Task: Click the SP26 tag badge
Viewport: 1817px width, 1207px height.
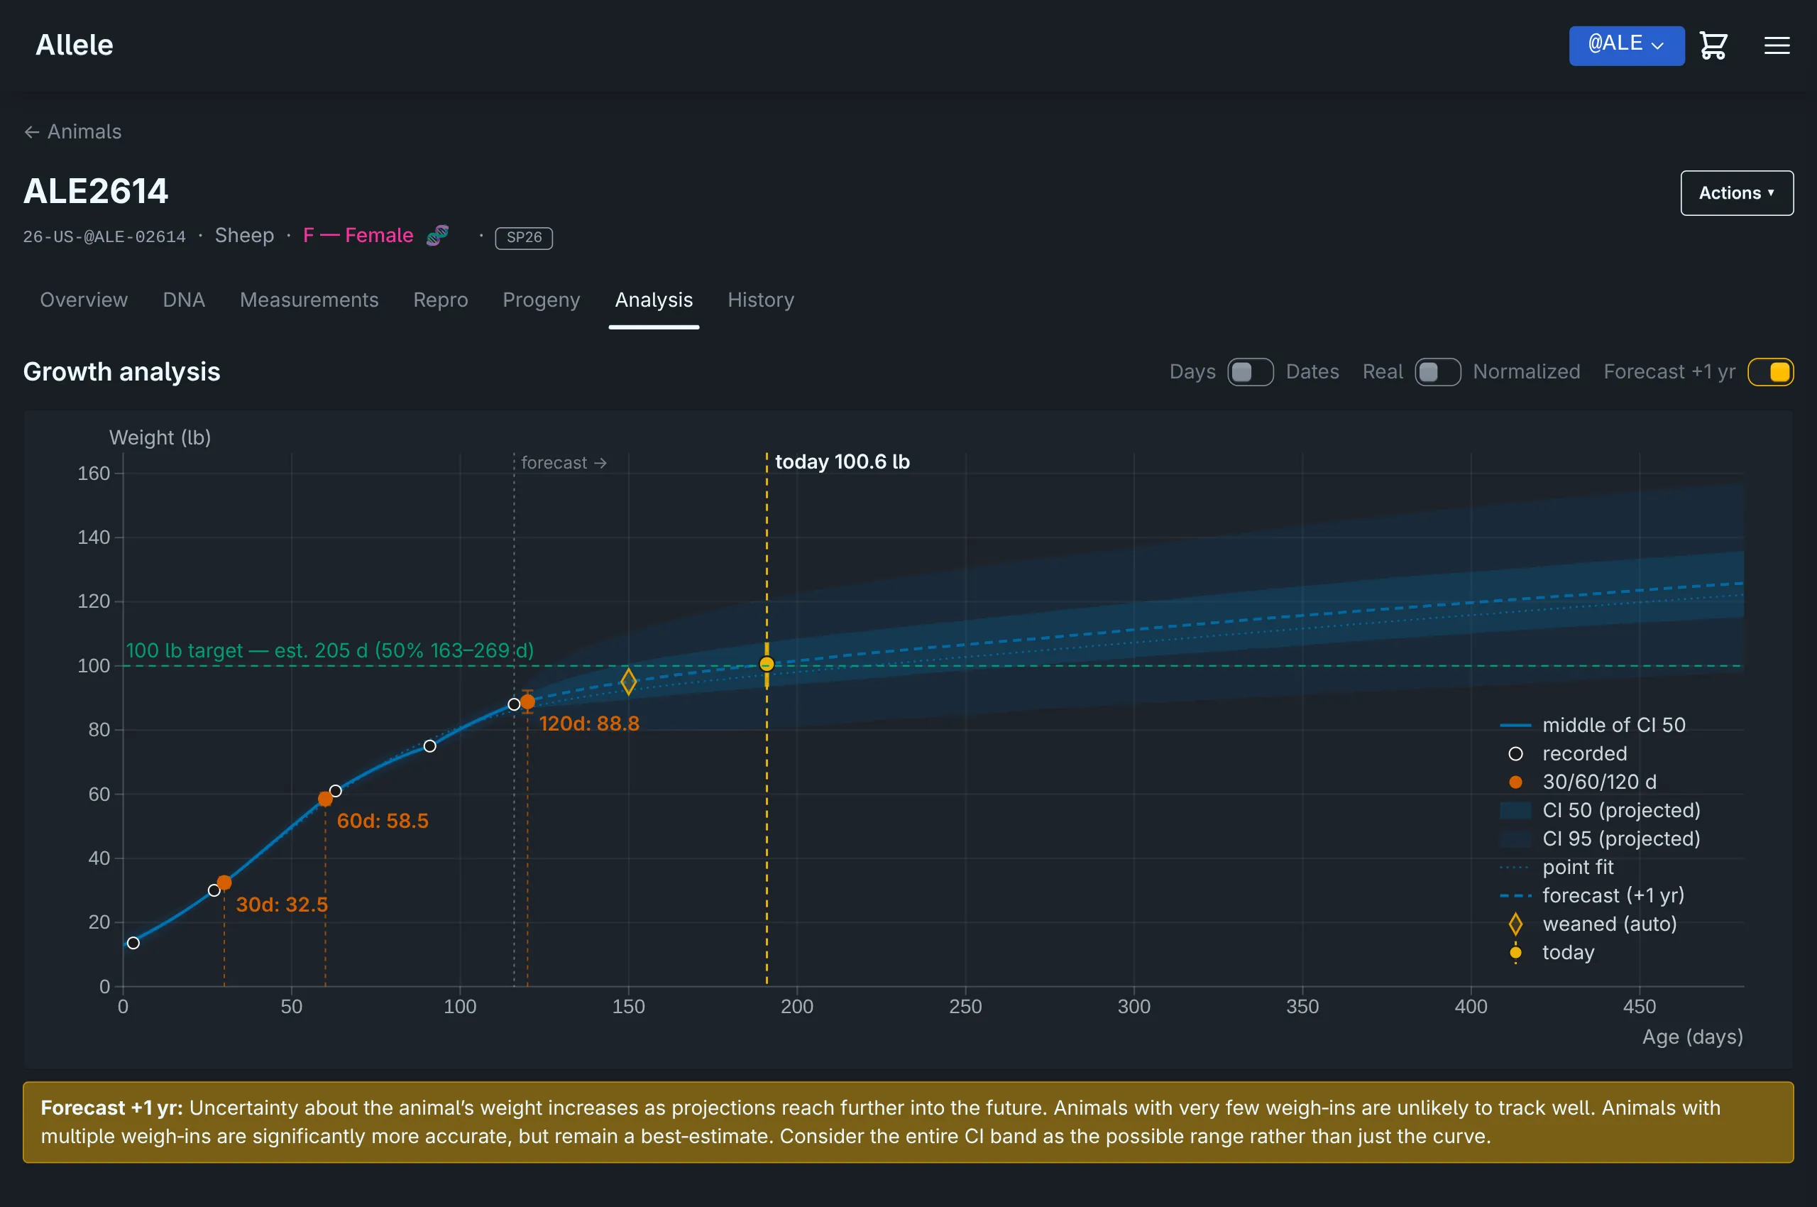Action: point(523,237)
